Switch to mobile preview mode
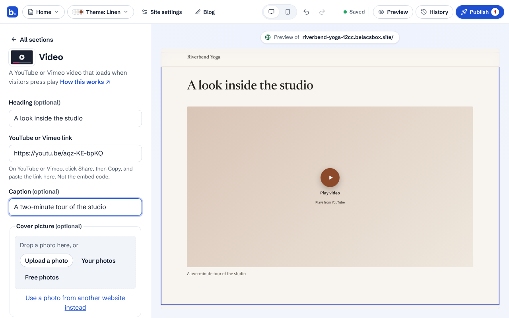This screenshot has width=509, height=318. [288, 12]
